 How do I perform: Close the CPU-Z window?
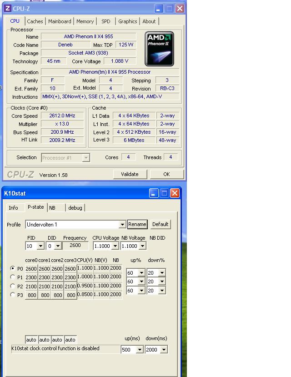pyautogui.click(x=180, y=9)
